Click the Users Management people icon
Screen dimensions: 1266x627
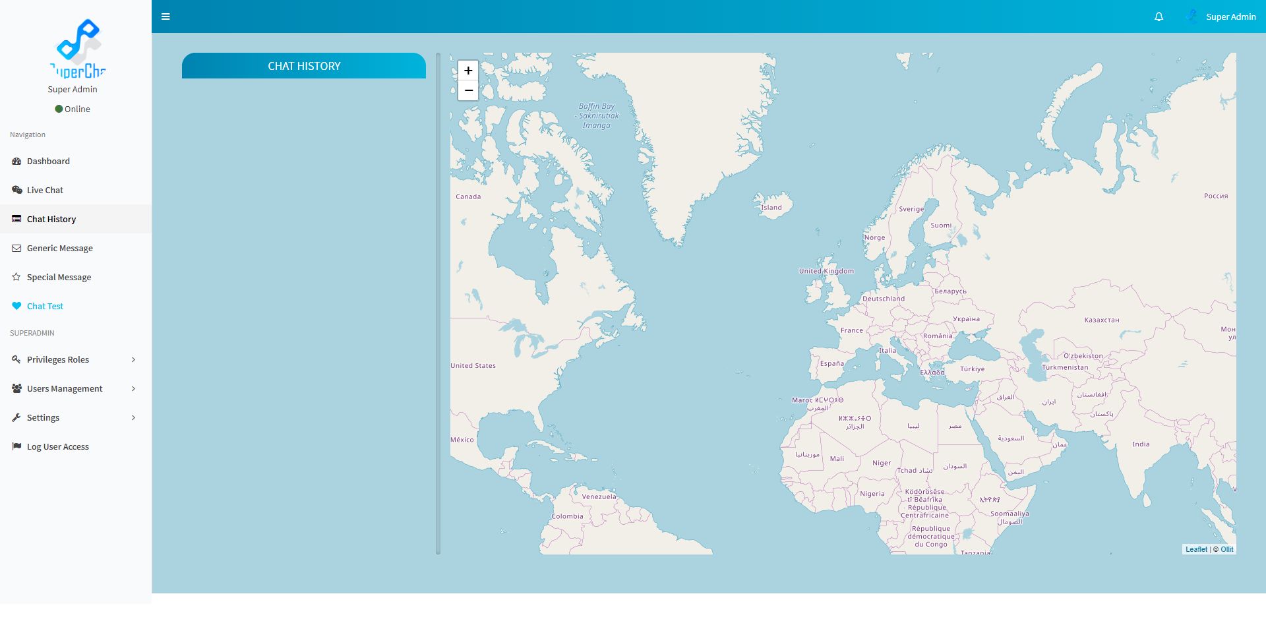tap(16, 389)
